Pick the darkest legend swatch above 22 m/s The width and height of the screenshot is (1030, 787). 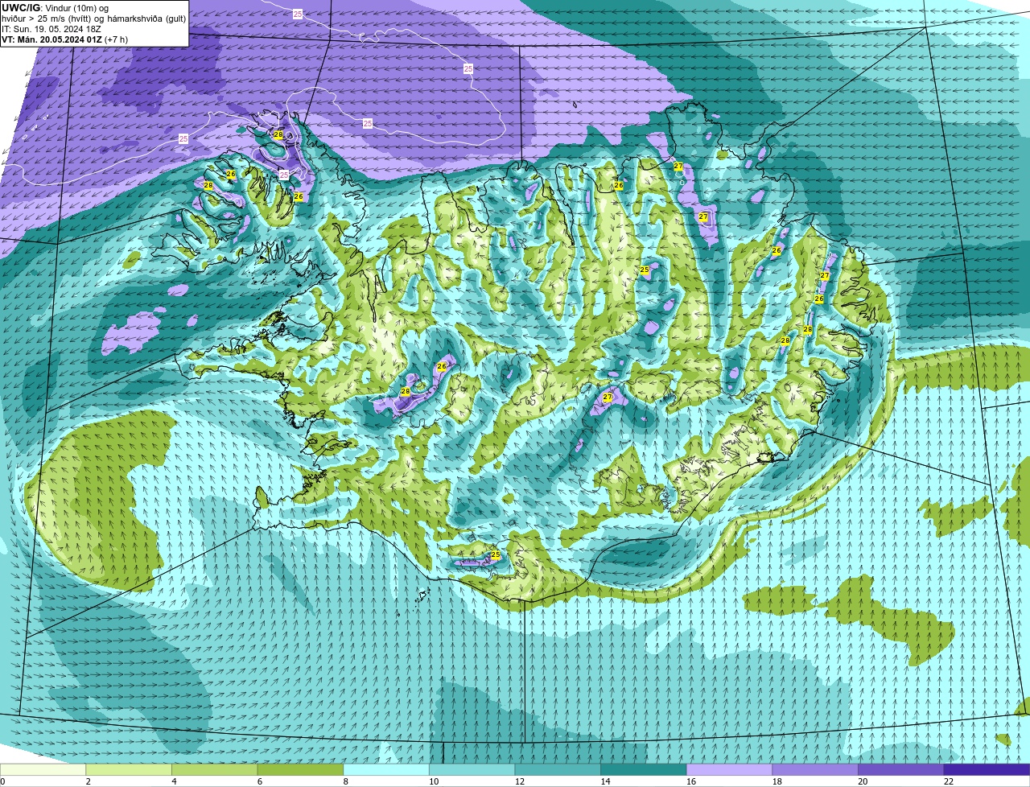point(987,770)
